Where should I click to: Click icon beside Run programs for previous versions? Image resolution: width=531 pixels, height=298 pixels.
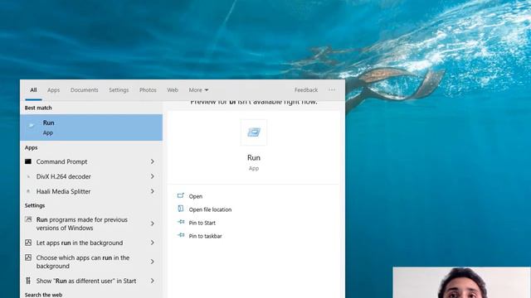pos(28,219)
